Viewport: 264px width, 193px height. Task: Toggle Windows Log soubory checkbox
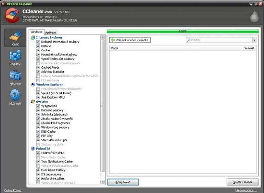[x=38, y=127]
